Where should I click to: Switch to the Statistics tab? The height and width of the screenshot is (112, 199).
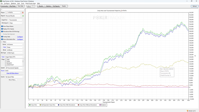tap(49, 6)
